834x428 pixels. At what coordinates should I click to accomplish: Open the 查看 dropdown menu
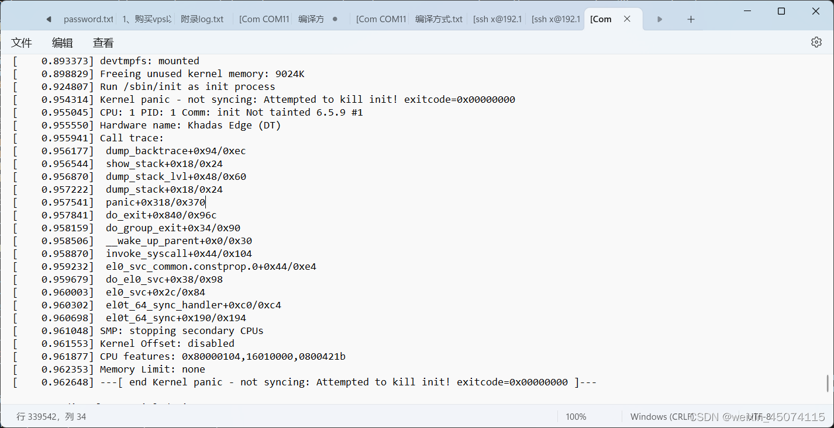103,42
